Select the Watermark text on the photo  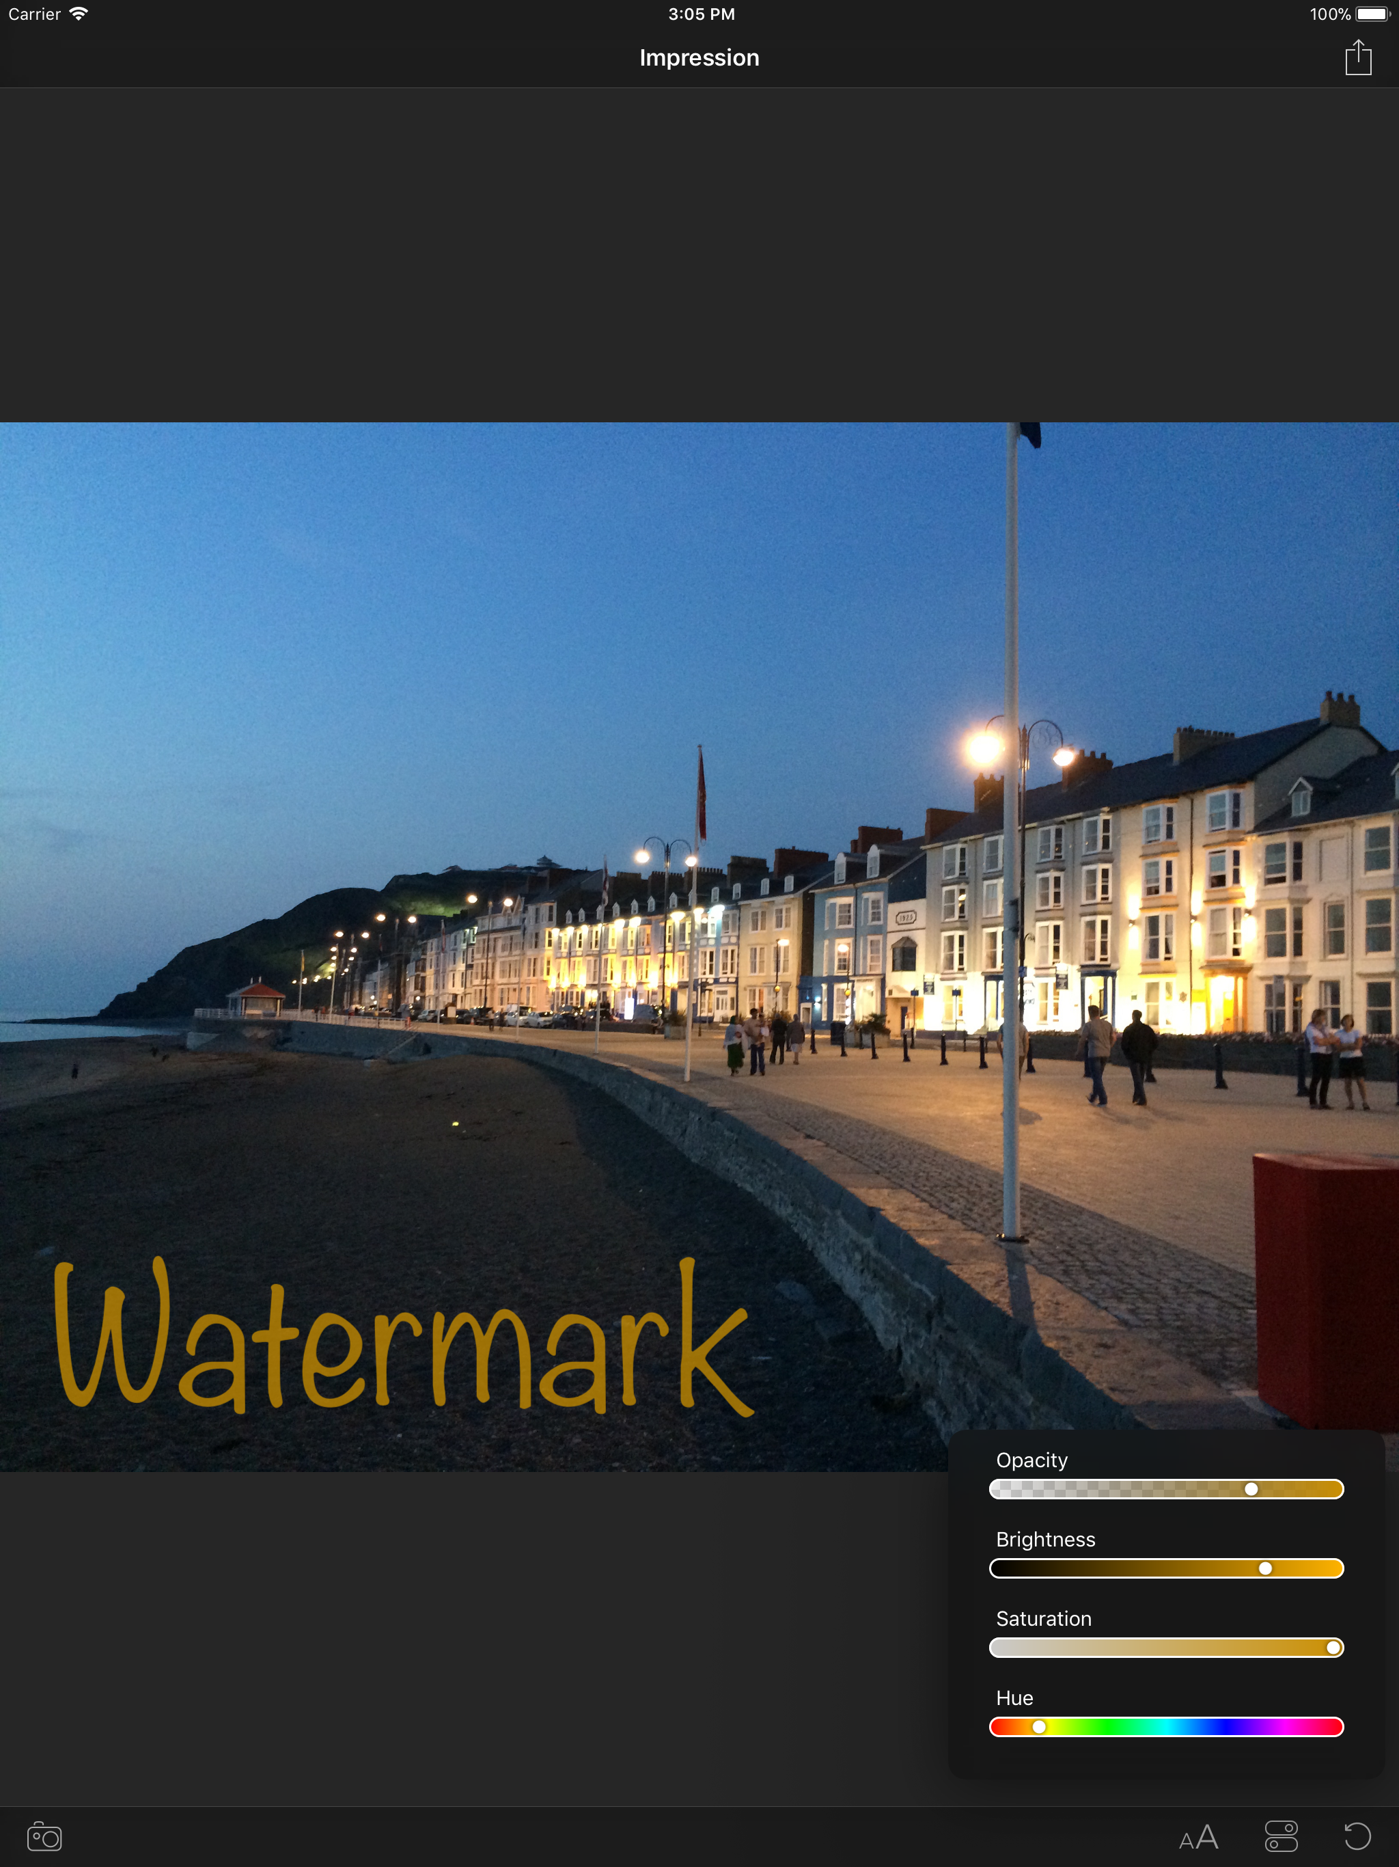[403, 1336]
